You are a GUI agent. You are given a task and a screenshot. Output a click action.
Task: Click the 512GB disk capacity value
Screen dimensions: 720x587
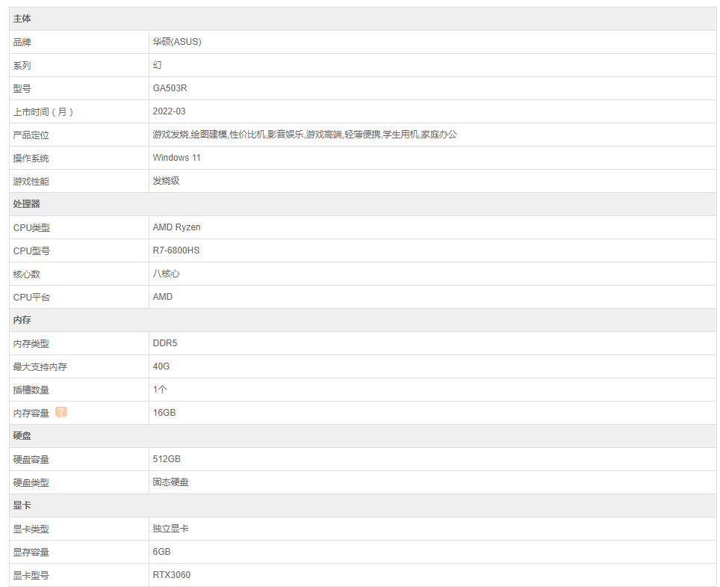167,458
